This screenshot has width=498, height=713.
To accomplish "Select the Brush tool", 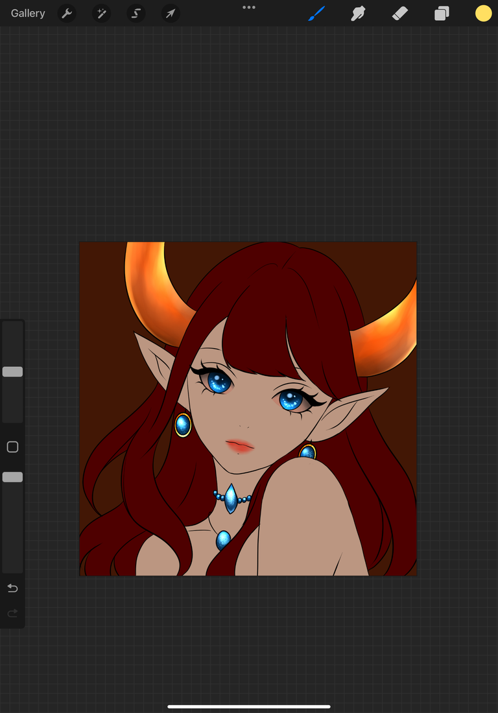I will tap(316, 13).
